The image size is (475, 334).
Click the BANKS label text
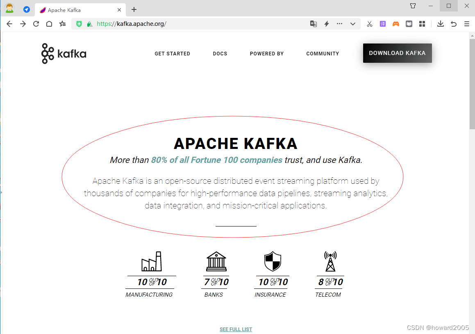point(214,295)
